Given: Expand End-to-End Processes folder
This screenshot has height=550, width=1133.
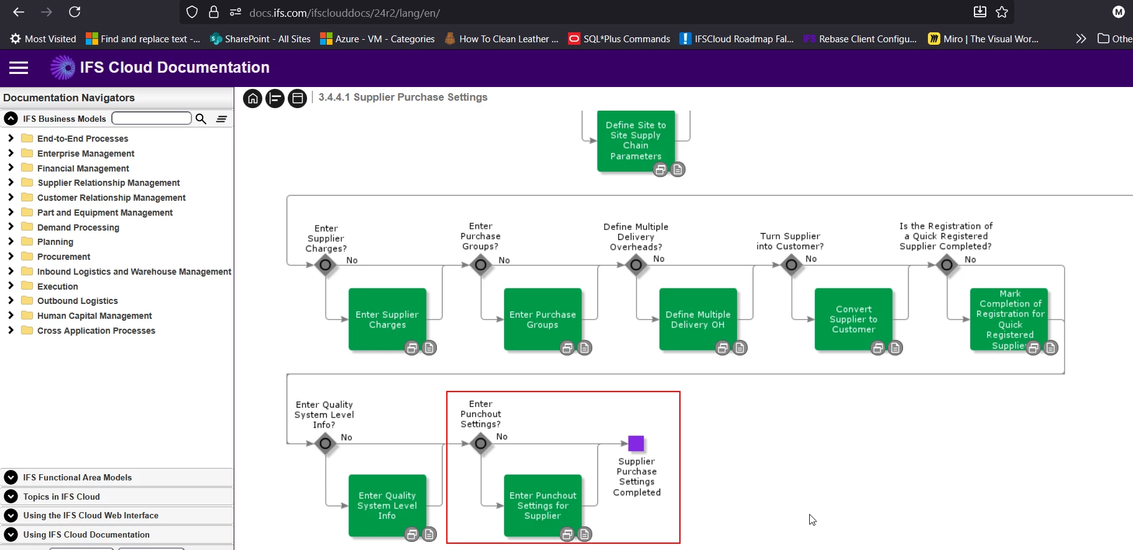Looking at the screenshot, I should [11, 138].
